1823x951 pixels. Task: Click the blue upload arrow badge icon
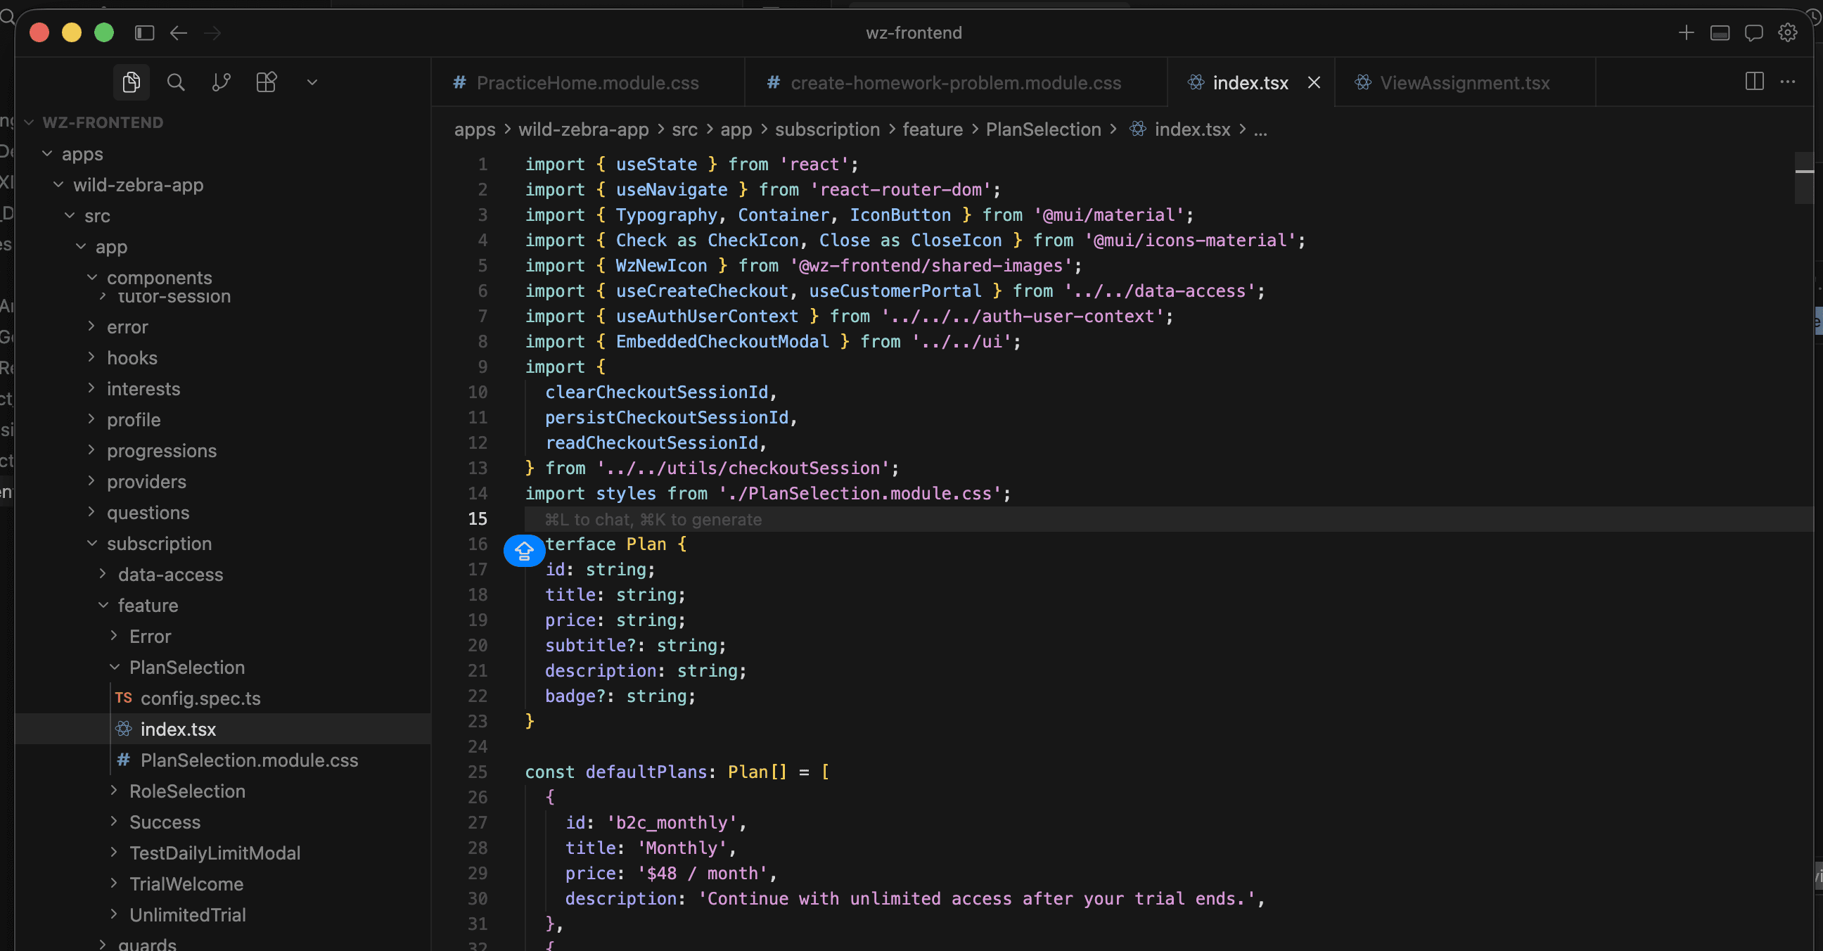(x=524, y=551)
